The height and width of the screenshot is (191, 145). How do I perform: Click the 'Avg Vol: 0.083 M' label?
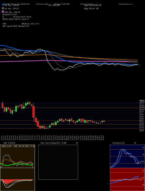(93, 5)
